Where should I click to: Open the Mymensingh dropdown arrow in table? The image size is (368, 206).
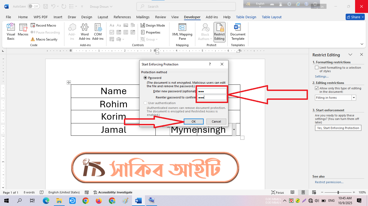click(x=234, y=130)
